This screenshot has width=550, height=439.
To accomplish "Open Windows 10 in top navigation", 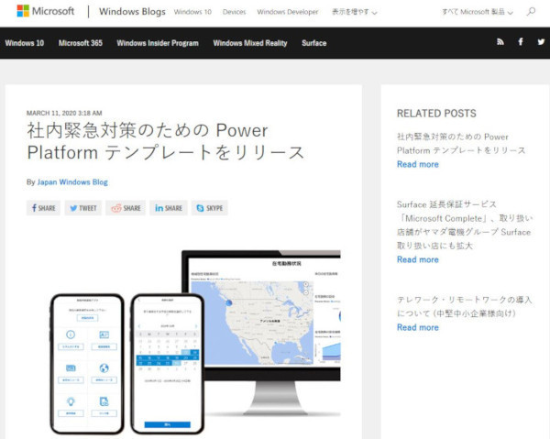I will click(x=192, y=12).
